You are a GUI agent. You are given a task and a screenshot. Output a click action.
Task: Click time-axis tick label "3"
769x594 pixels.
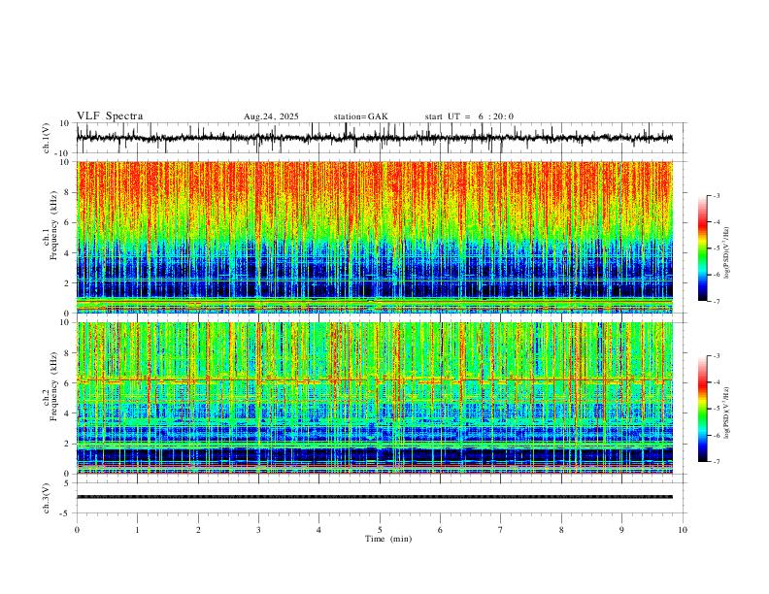click(258, 530)
